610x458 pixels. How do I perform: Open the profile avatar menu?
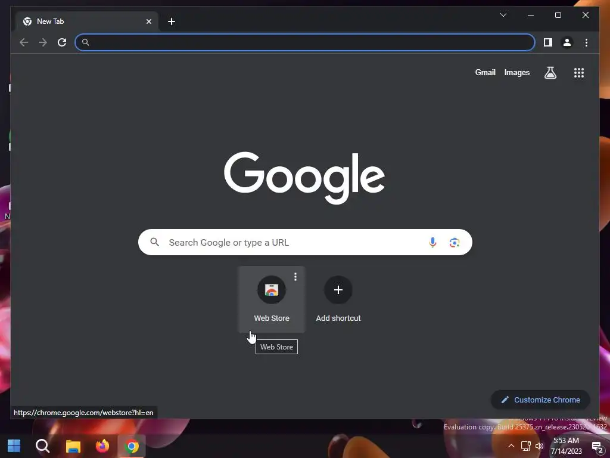tap(567, 42)
